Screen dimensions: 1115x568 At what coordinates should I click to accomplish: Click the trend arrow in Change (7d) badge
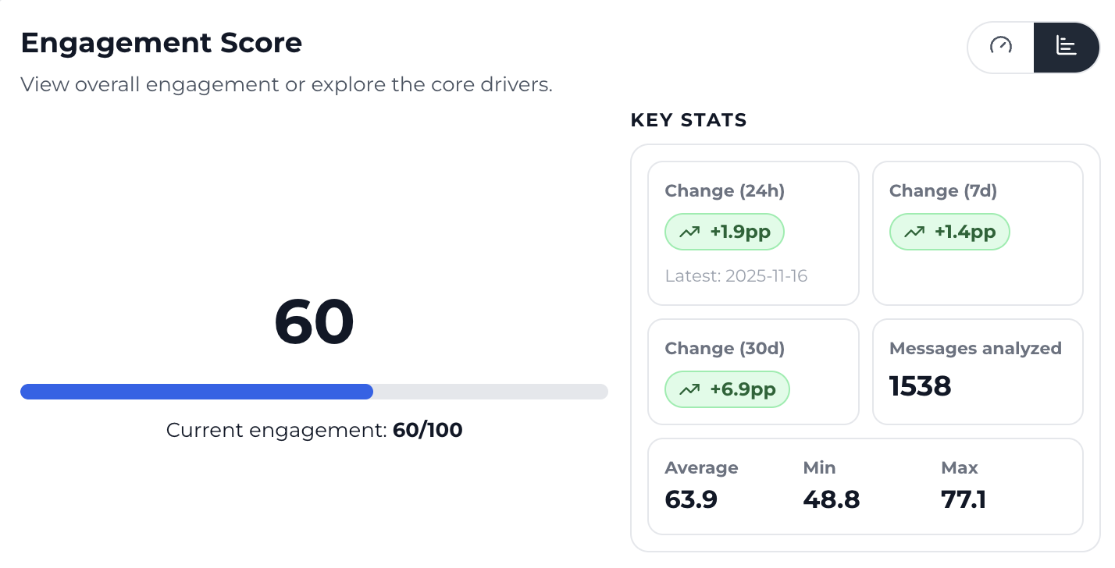[914, 232]
